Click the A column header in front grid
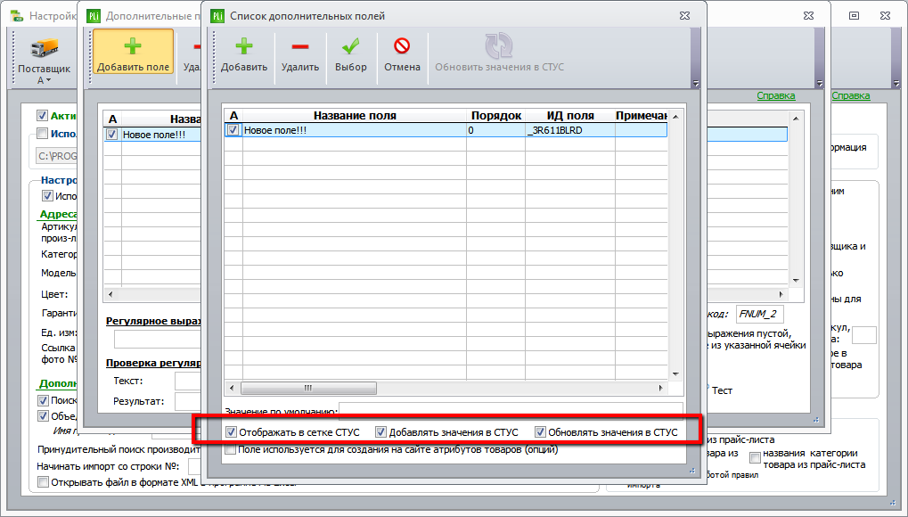Image resolution: width=908 pixels, height=517 pixels. coord(233,115)
